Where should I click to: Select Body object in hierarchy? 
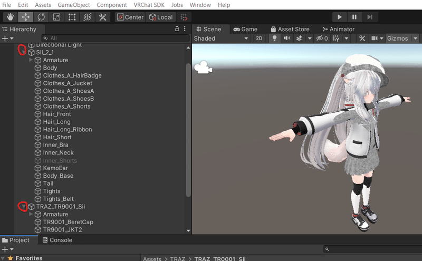50,68
